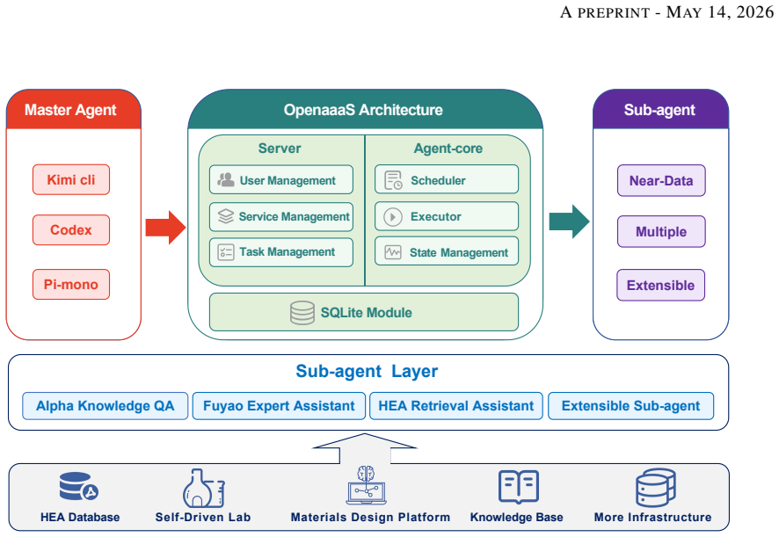The height and width of the screenshot is (537, 779).
Task: Select the Near-Data purple box
Action: (x=661, y=181)
